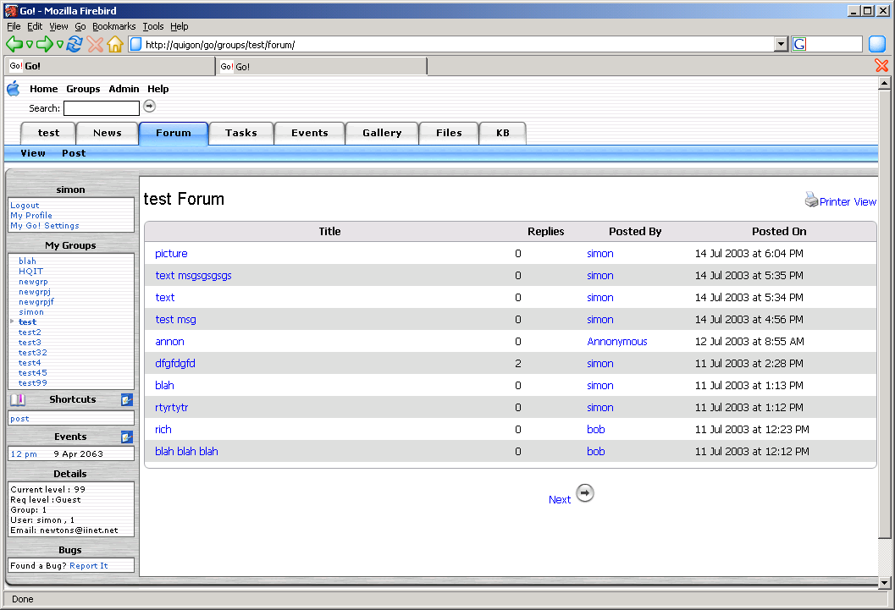Expand the URL bar history dropdown

pos(782,44)
